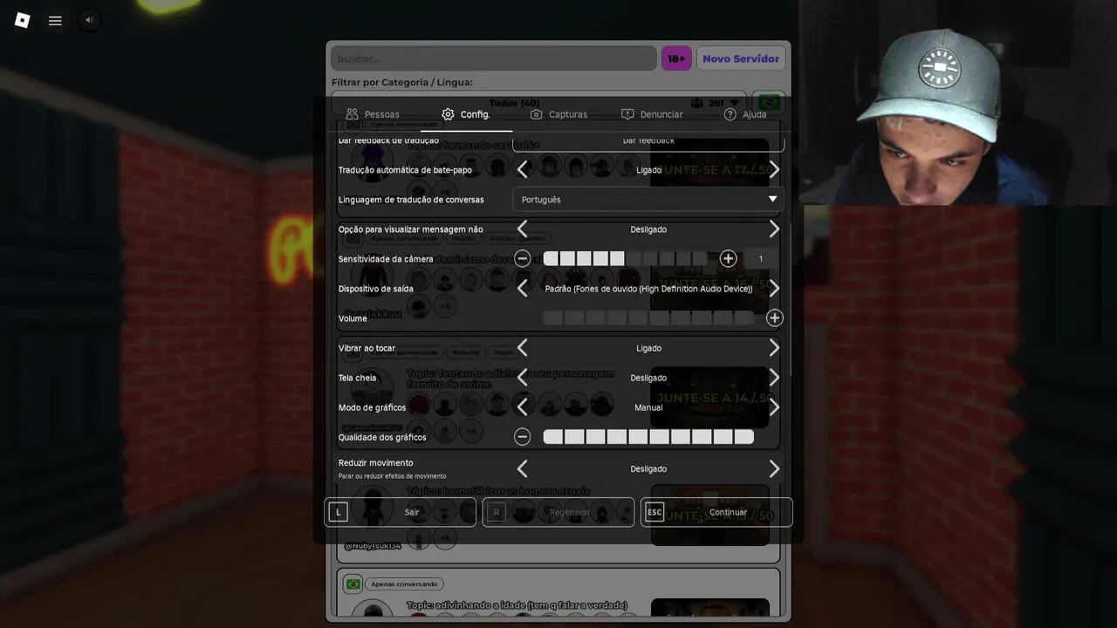
Task: Click the Volume slider bar
Action: [648, 318]
